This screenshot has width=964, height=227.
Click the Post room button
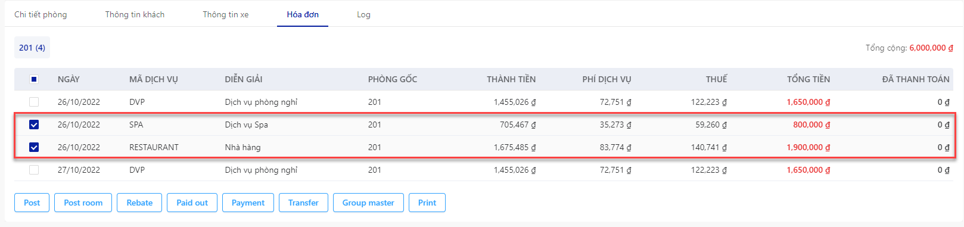click(83, 203)
